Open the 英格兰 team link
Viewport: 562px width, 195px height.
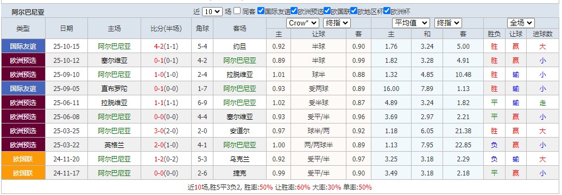click(x=115, y=145)
